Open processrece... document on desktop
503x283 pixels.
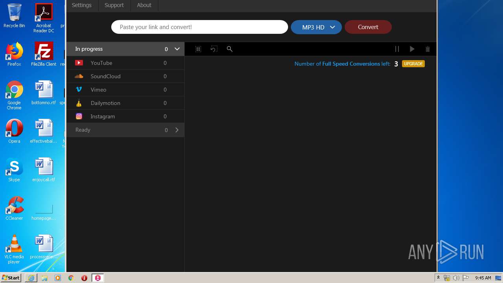point(44,247)
